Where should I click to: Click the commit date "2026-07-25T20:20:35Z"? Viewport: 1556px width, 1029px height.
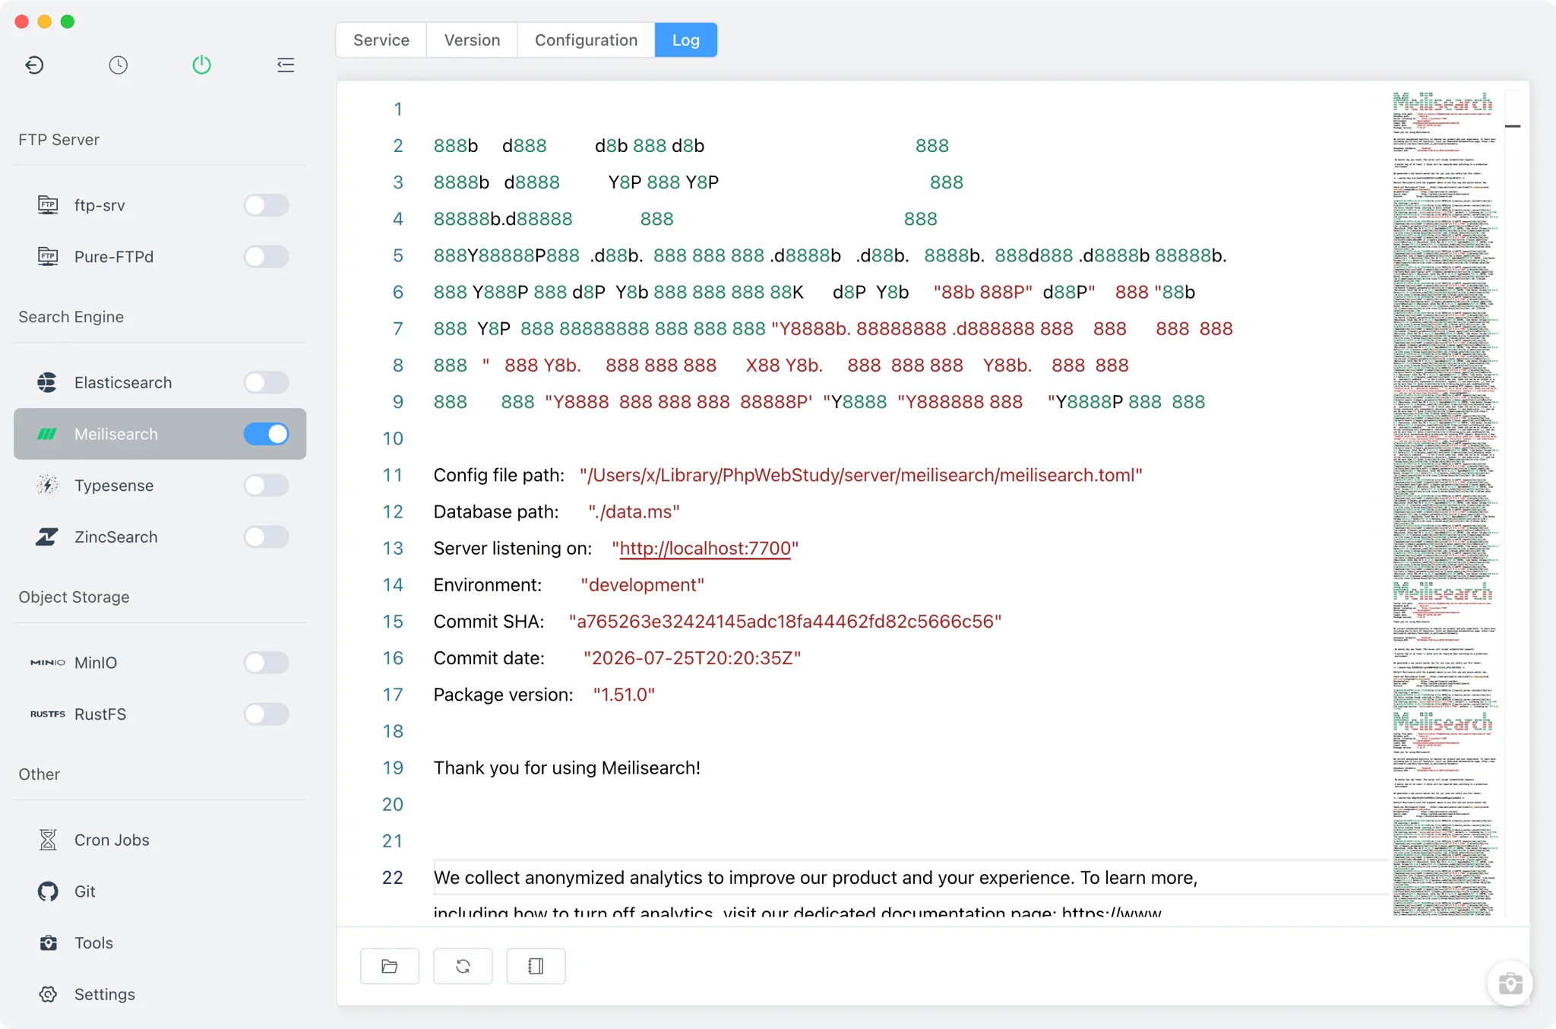tap(692, 657)
